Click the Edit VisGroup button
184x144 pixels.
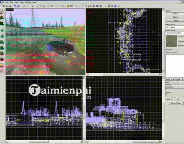click(173, 79)
